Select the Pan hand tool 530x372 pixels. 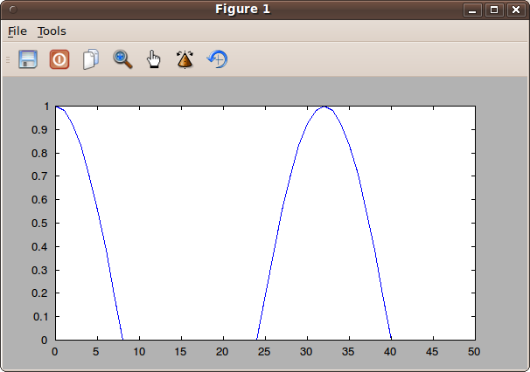coord(154,59)
